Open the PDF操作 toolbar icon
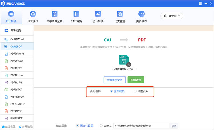Viewport: 214px width, 130px height. tap(33, 14)
